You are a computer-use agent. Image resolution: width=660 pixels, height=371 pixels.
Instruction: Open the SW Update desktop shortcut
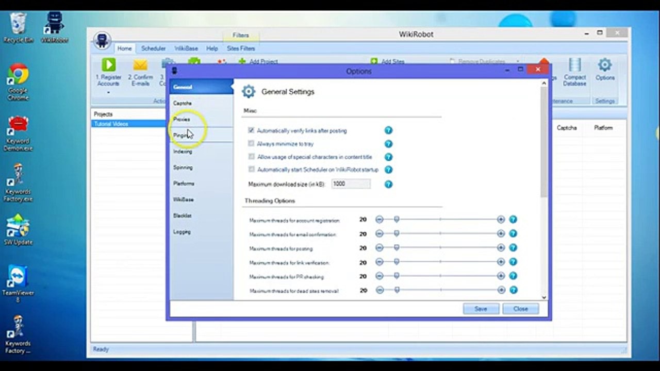(18, 230)
